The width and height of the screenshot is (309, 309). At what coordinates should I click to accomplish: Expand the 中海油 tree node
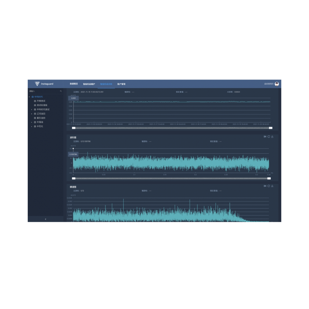[32, 122]
